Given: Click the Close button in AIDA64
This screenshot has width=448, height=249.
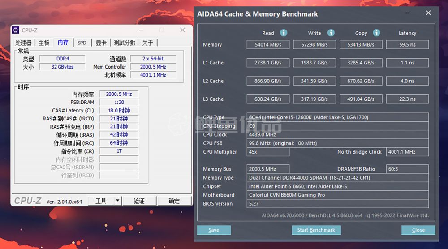Looking at the screenshot, I should [x=418, y=230].
